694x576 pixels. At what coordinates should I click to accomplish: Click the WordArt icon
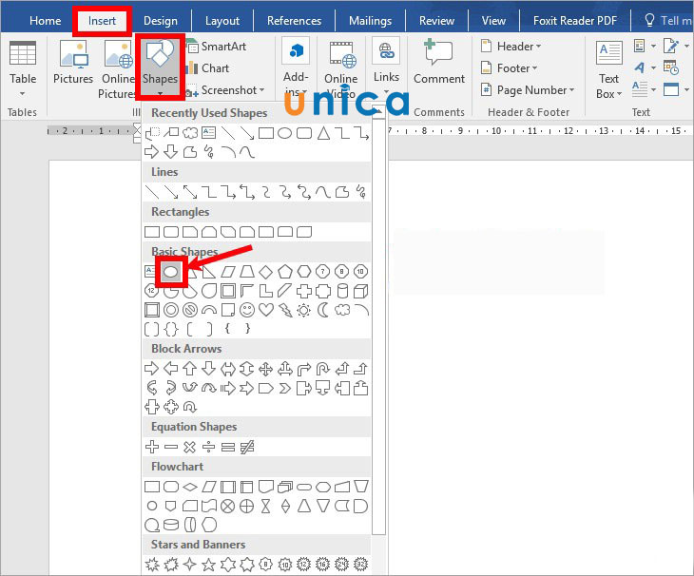(640, 67)
